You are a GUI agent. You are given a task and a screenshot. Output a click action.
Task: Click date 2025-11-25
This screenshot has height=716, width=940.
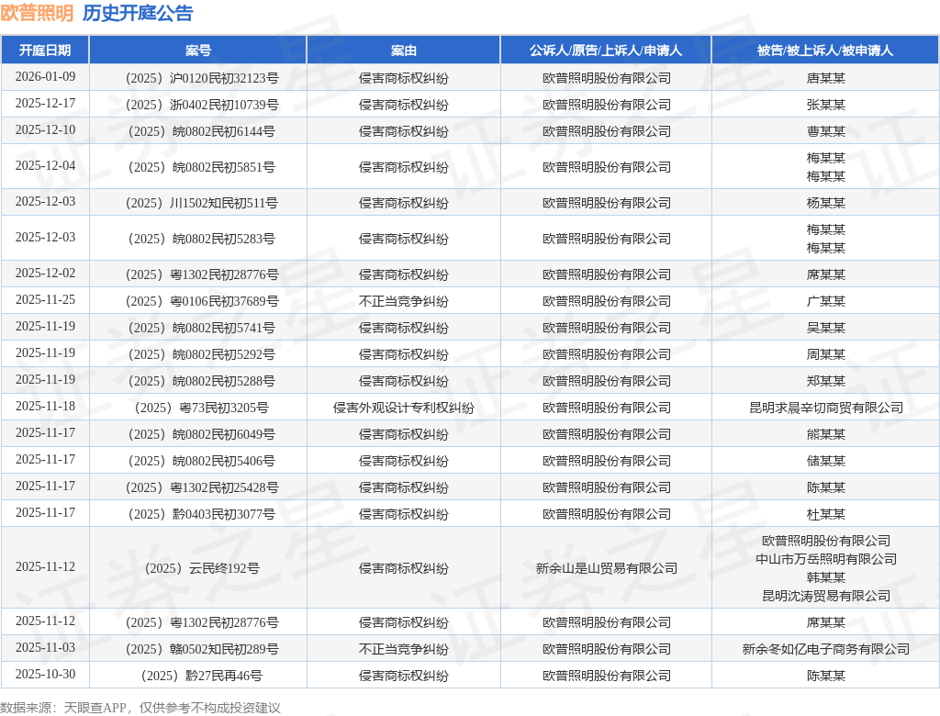(x=46, y=300)
